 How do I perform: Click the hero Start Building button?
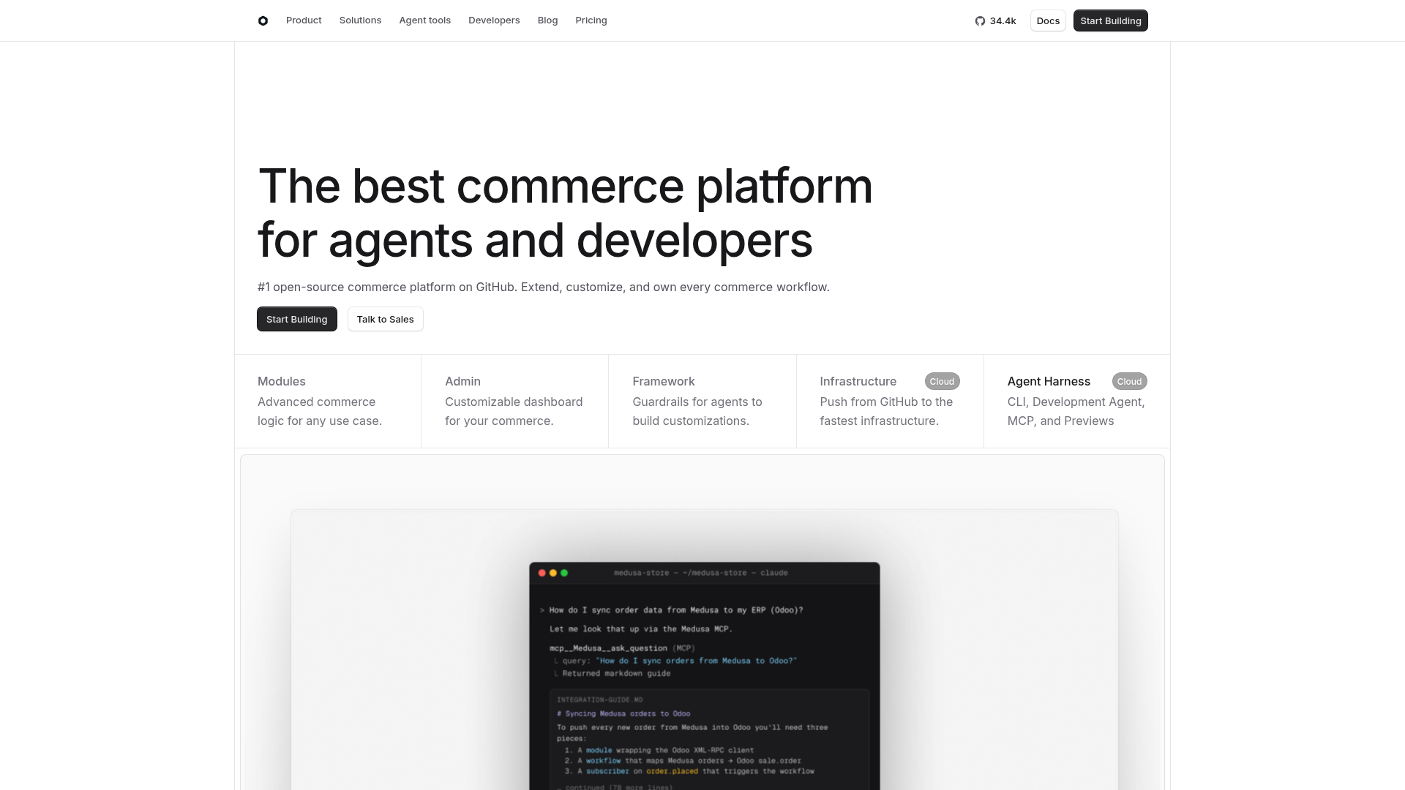tap(297, 319)
